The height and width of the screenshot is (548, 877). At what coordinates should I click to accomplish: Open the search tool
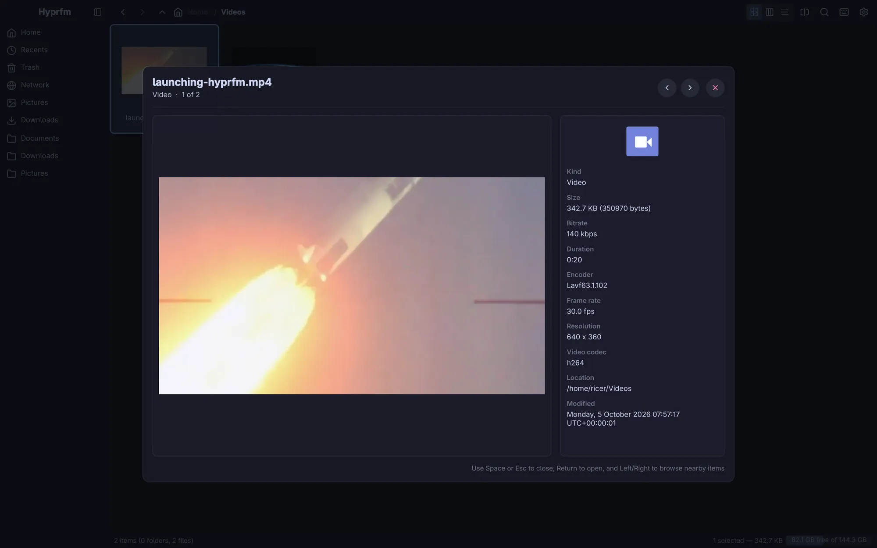click(x=824, y=12)
